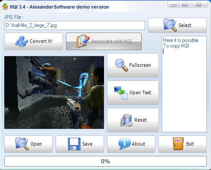
Task: Click the 0% progress bar
Action: [x=105, y=161]
